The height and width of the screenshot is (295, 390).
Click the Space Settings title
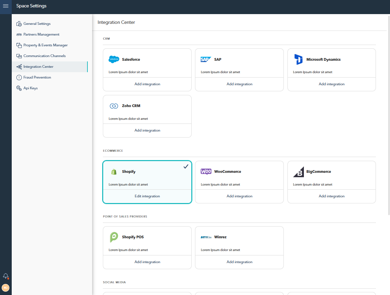point(31,6)
